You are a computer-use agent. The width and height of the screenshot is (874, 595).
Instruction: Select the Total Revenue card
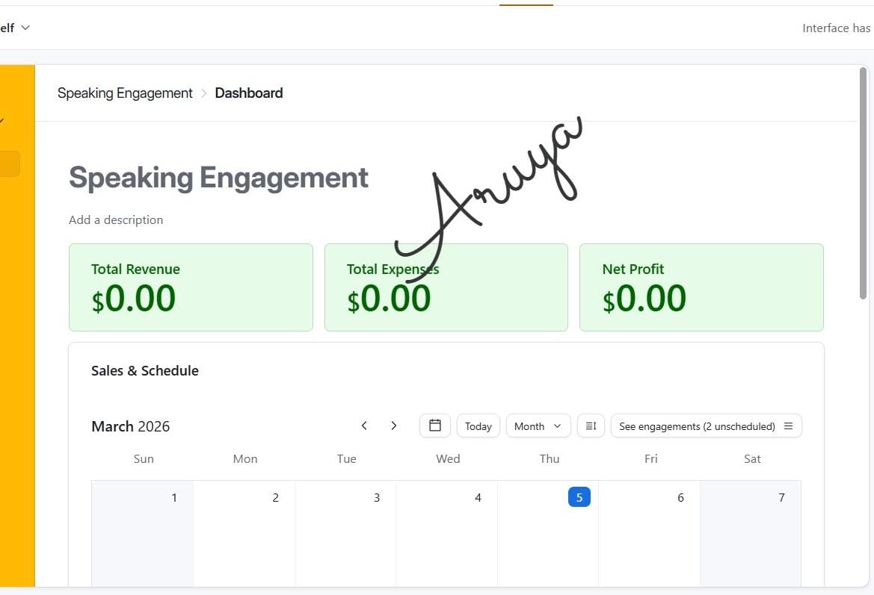tap(191, 287)
